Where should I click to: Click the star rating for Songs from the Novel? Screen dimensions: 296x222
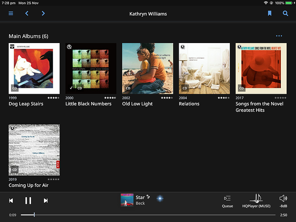tap(280, 98)
